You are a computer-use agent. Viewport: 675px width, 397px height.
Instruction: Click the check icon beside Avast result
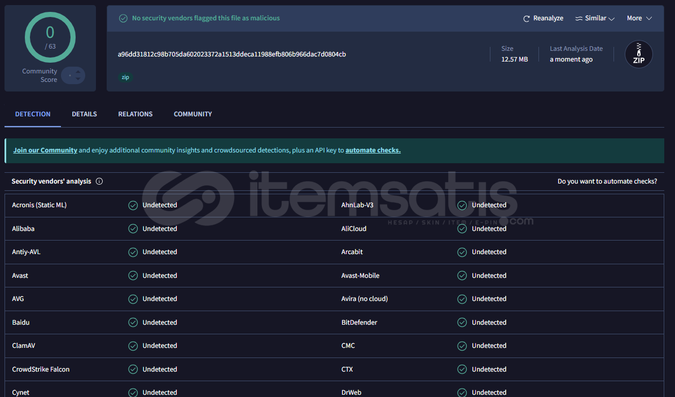tap(133, 276)
